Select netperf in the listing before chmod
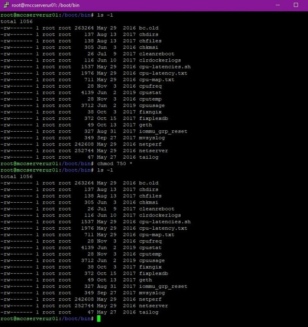This screenshot has height=327, width=308. 150,144
